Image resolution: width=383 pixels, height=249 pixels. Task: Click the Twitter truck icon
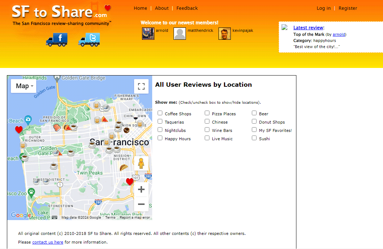pyautogui.click(x=89, y=39)
